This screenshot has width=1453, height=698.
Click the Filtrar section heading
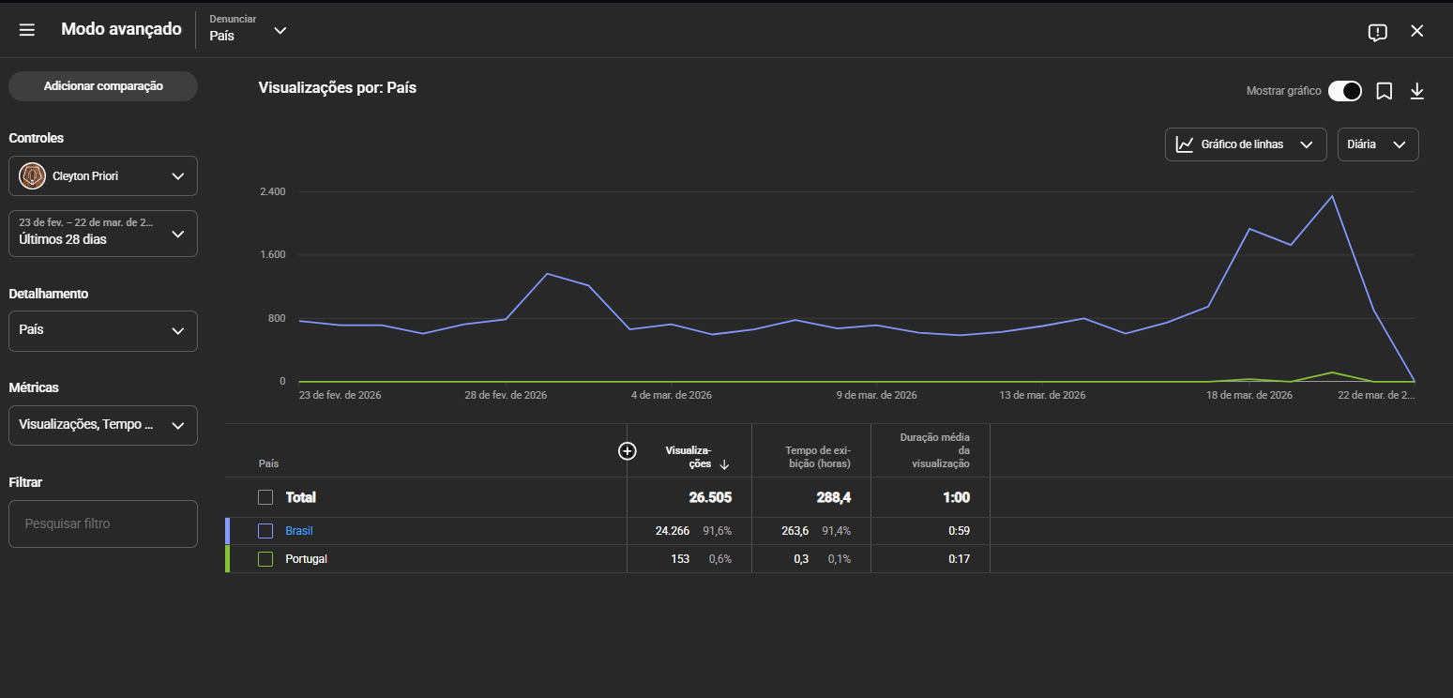pos(25,482)
